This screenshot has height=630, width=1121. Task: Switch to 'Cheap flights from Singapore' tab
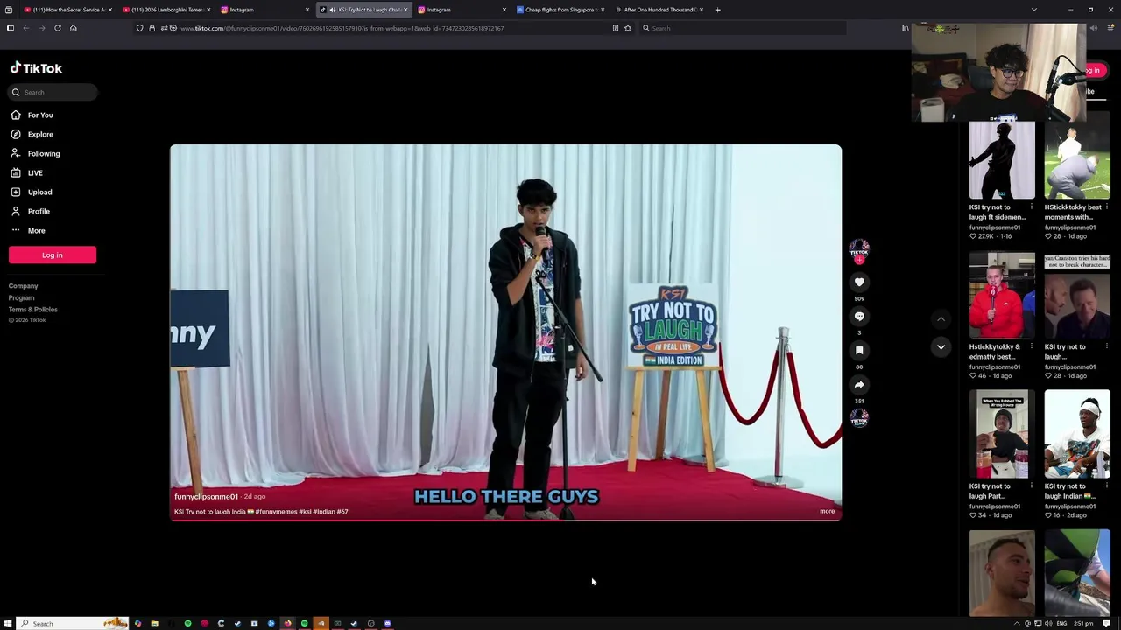tap(559, 10)
